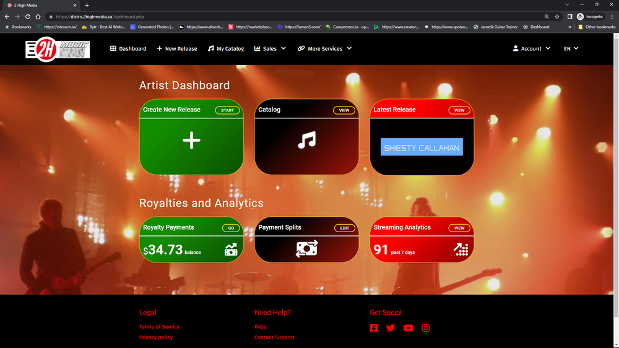Open the interactr.io bookmark
Screen dimensions: 619x348
[x=56, y=27]
